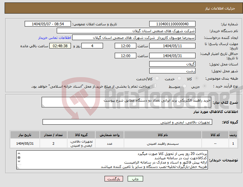The image size is (243, 187).
Task: Select the کالا/خدمت radio button
Action: 157,78
